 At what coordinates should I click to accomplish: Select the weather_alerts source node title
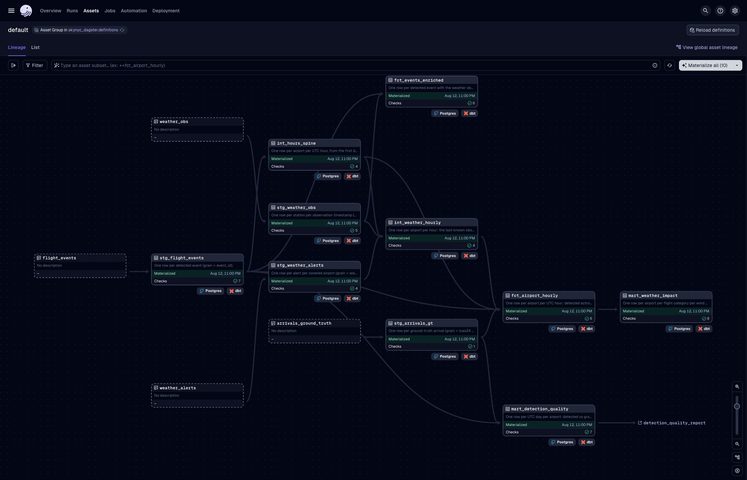178,388
